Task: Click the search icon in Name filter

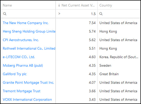Action: coord(5,14)
